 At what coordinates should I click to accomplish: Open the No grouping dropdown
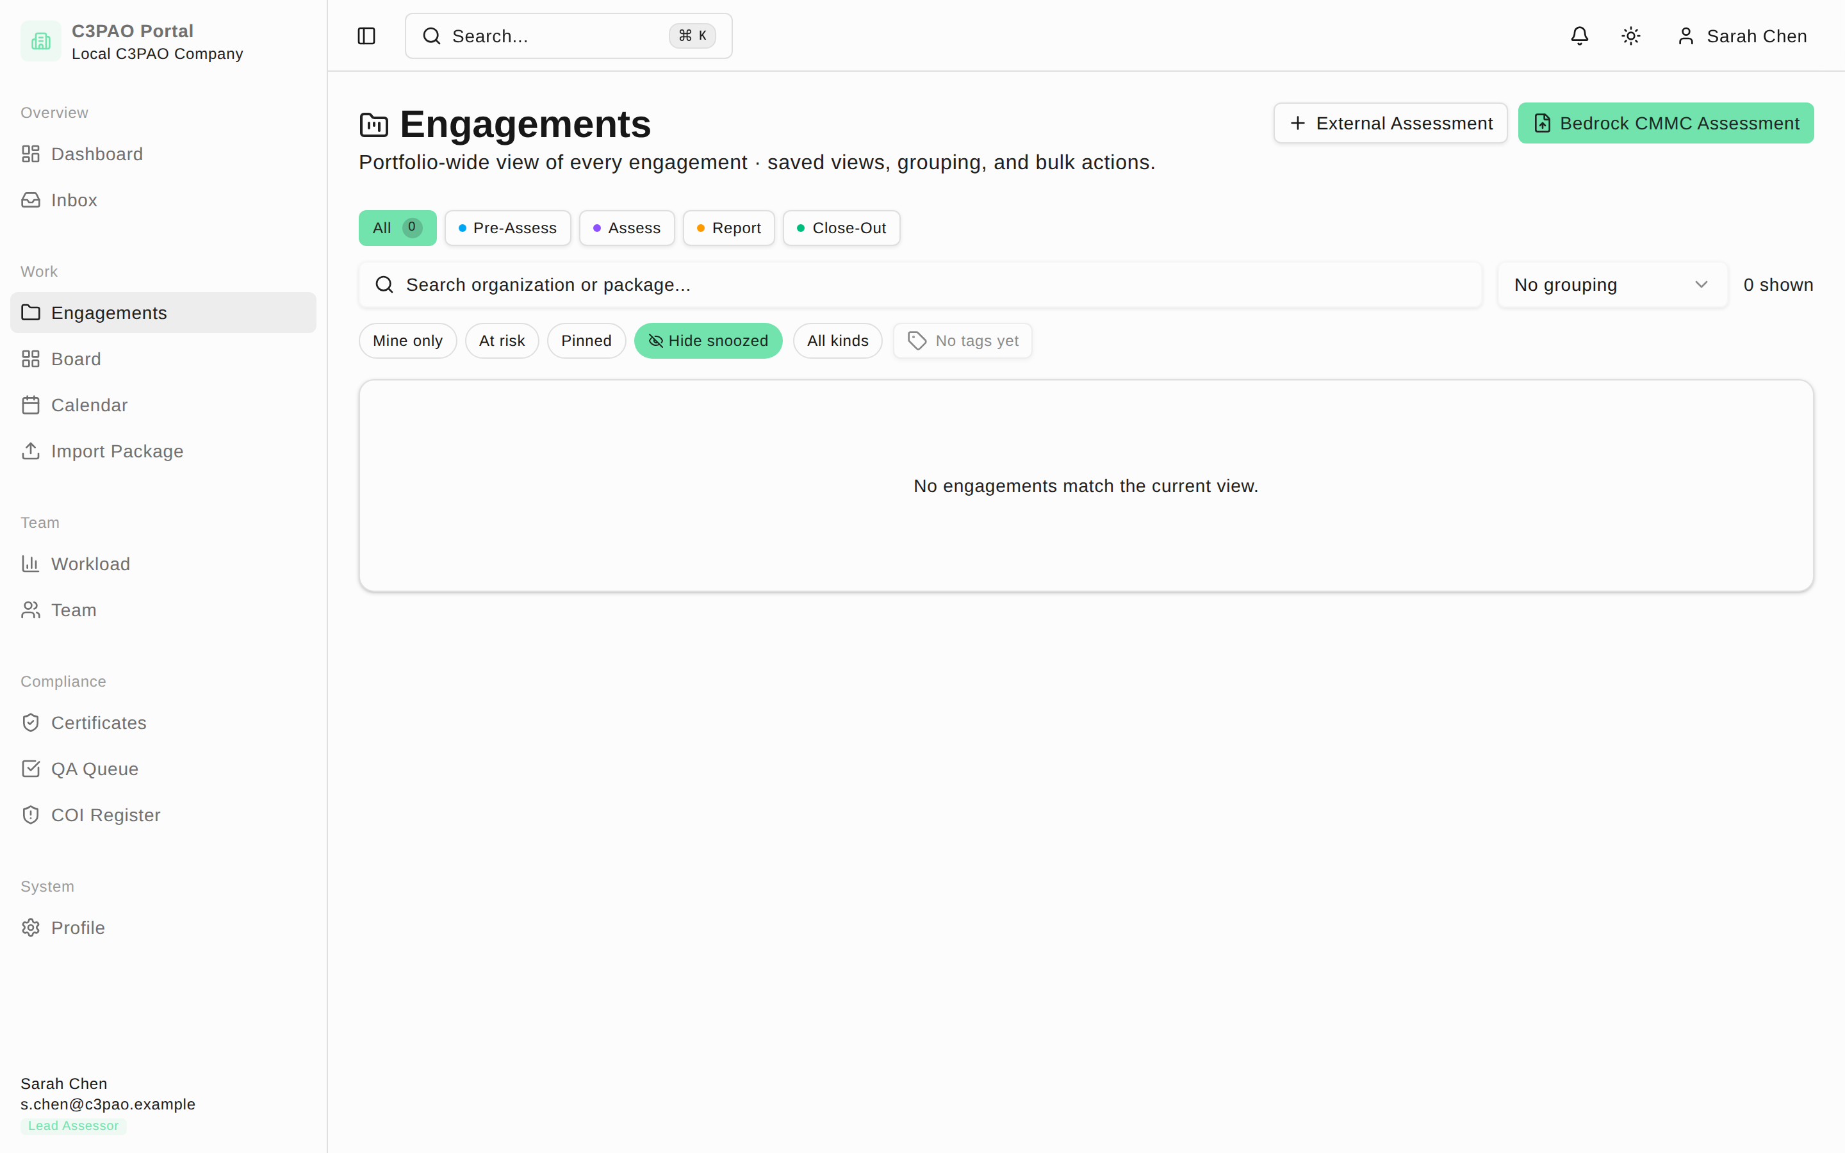1612,284
